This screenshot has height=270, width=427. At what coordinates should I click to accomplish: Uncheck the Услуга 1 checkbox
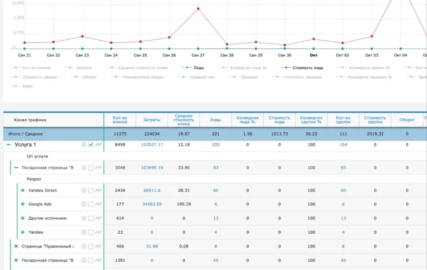[x=91, y=145]
